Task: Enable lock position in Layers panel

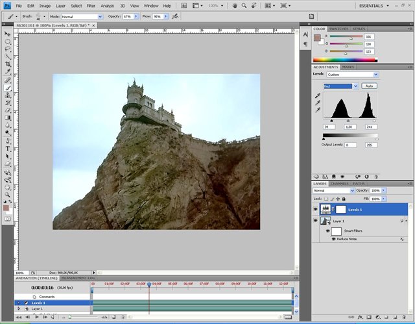Action: point(338,199)
